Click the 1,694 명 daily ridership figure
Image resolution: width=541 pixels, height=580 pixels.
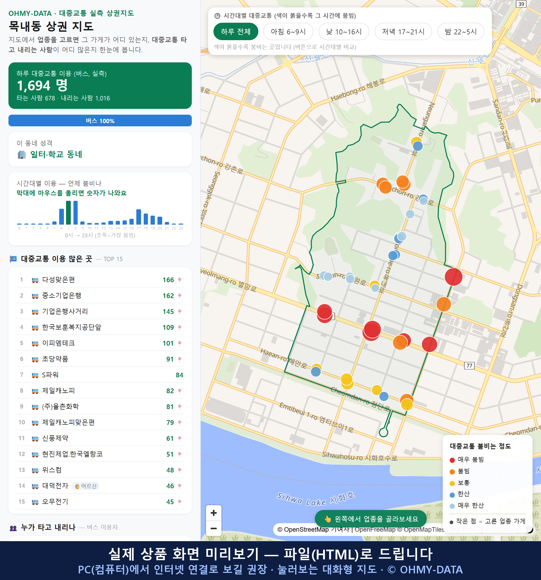(42, 86)
